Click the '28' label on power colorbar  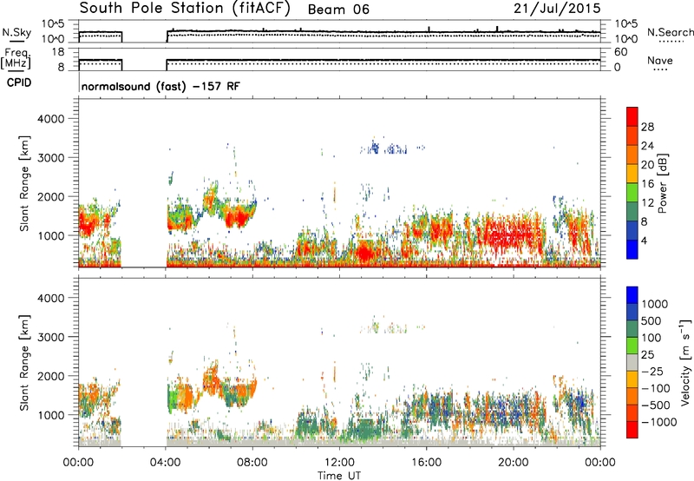click(647, 127)
